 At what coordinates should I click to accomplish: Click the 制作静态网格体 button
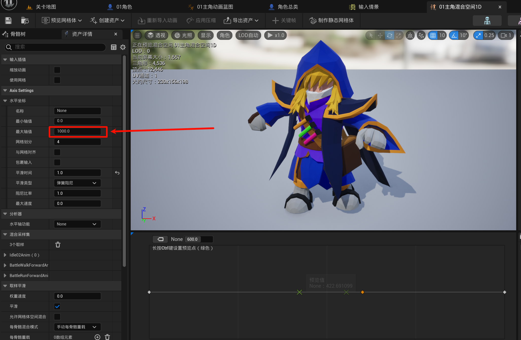tap(331, 20)
